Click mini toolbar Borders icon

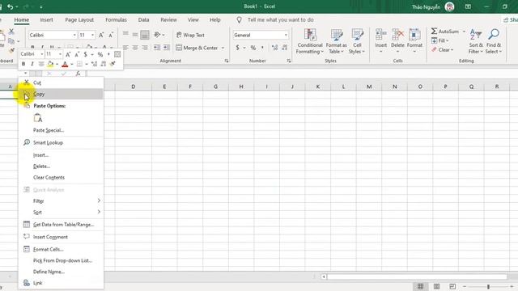[79, 64]
